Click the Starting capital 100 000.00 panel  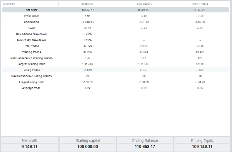pyautogui.click(x=88, y=144)
